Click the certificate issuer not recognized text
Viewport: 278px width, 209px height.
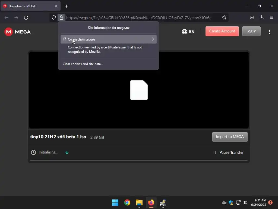(x=105, y=50)
